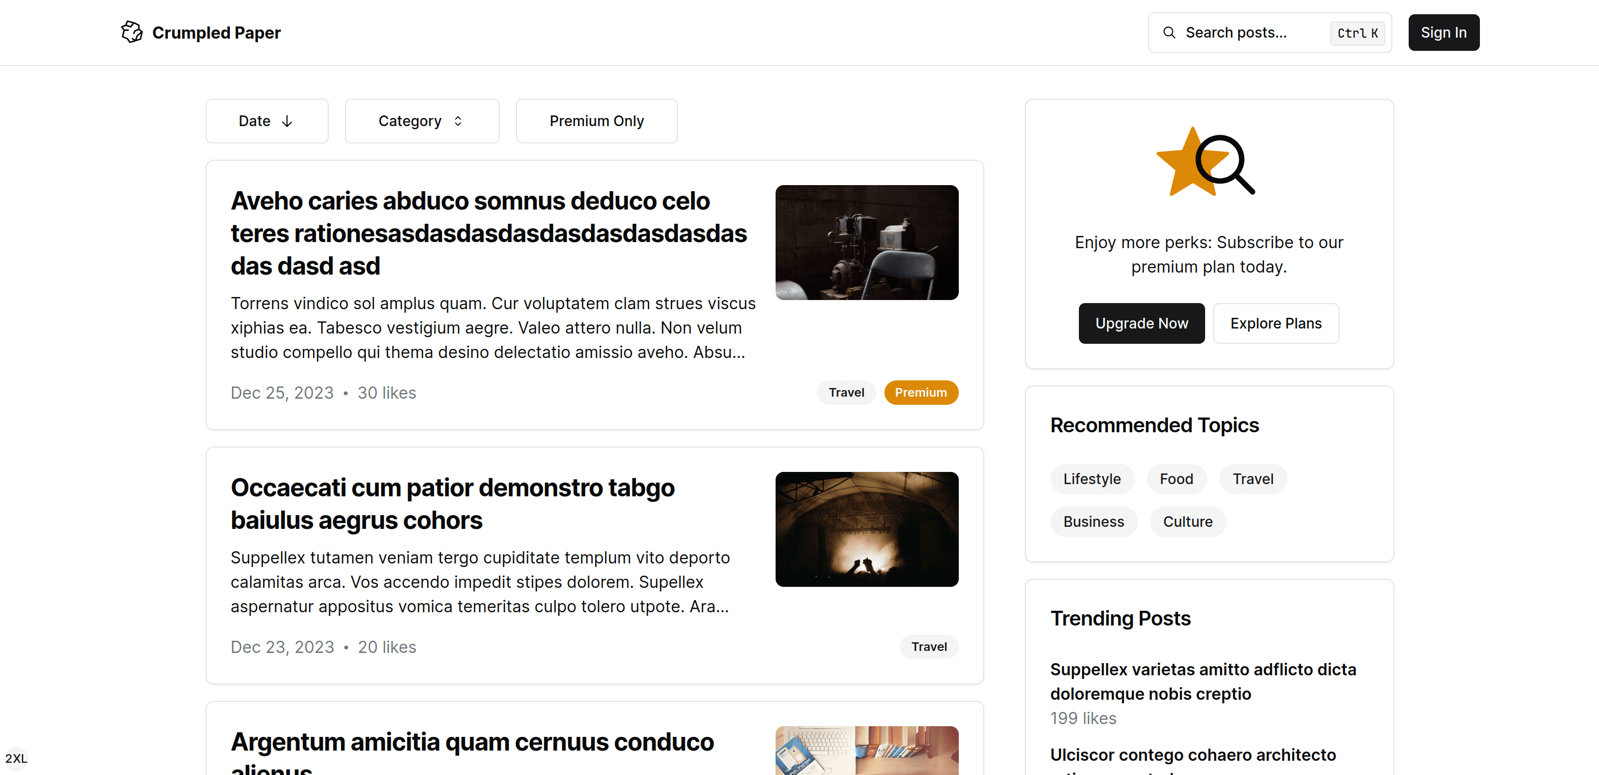Click the Crumpled Paper logo icon

132,32
